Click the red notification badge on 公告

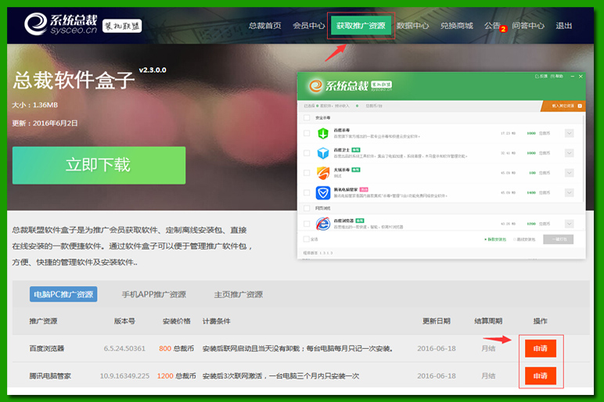(503, 29)
